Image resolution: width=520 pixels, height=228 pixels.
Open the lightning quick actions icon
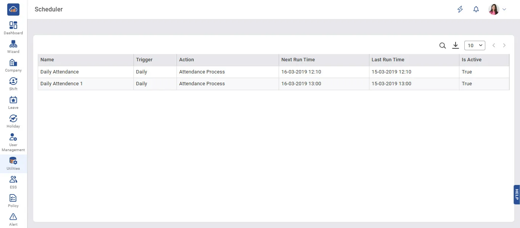(460, 10)
